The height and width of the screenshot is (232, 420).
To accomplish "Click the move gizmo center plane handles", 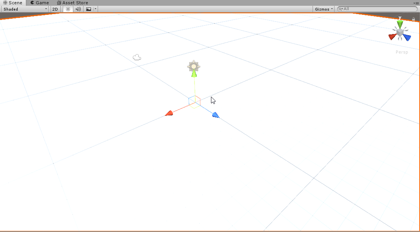I will pos(195,102).
